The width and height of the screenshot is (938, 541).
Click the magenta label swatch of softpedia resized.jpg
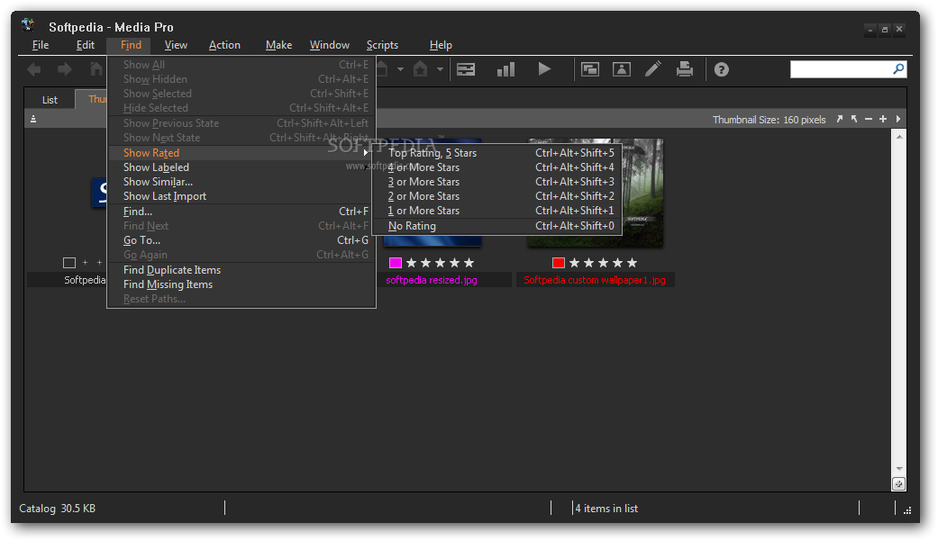395,263
